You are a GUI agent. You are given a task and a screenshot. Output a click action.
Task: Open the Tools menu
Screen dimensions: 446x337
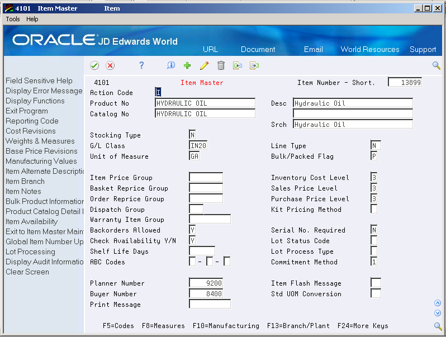[12, 19]
